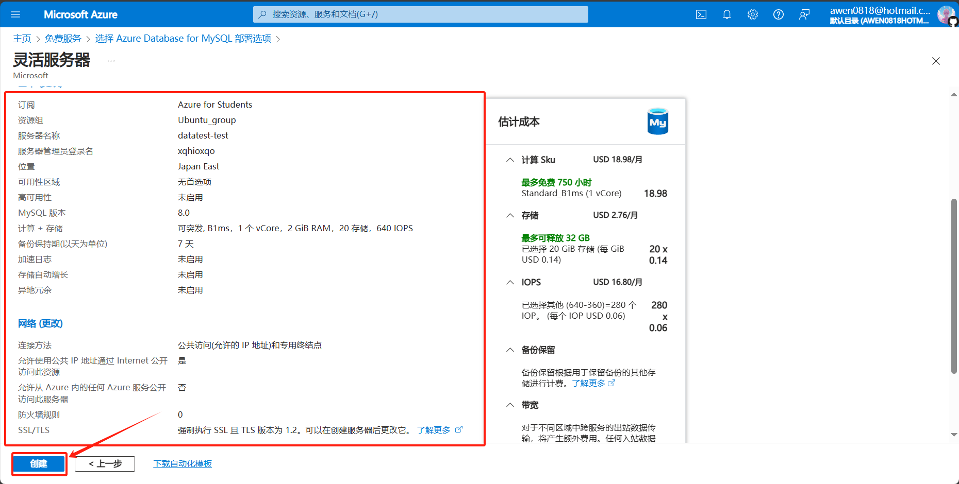Viewport: 959px width, 484px height.
Task: Click 网络 (更改) to edit networking
Action: coord(40,323)
